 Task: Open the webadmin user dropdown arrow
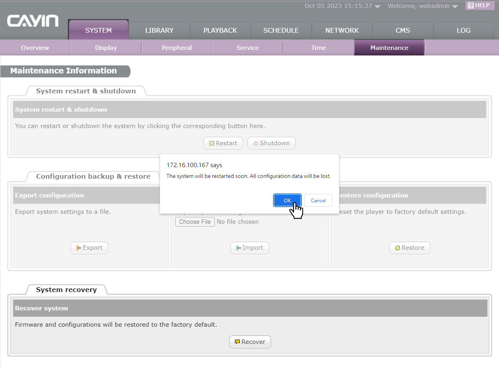(455, 6)
